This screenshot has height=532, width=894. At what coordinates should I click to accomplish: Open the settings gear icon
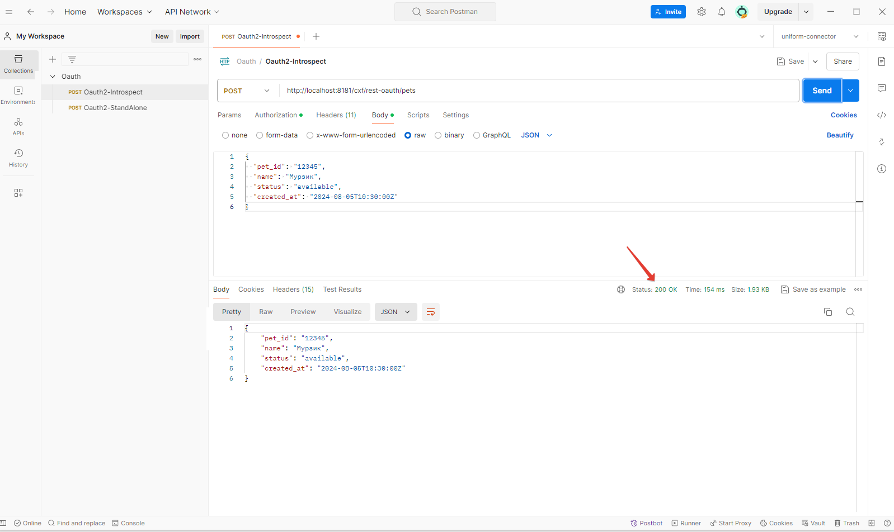702,12
